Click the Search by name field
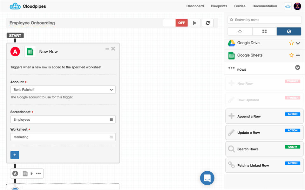Image resolution: width=305 pixels, height=190 pixels. pyautogui.click(x=264, y=20)
